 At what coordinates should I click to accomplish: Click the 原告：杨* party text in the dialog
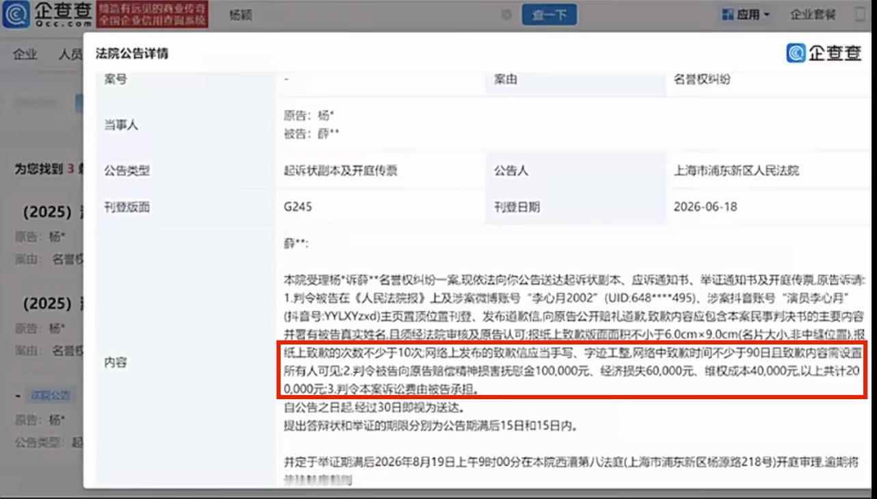click(309, 116)
